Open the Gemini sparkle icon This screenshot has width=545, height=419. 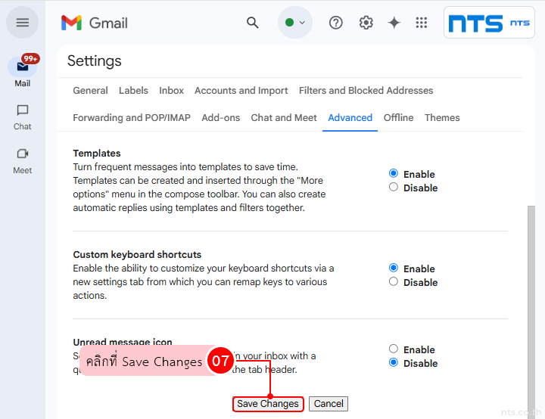[x=394, y=23]
